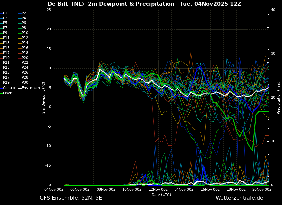Screen dimensions: 282x205
Task: Click the Date (UTC) axis label
Action: 161,195
